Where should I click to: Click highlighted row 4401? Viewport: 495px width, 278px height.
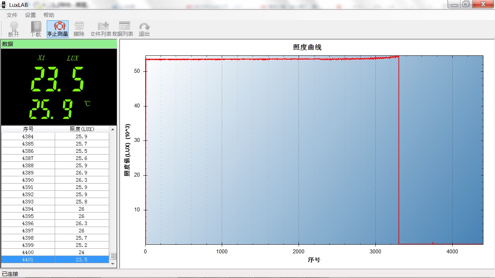point(55,260)
